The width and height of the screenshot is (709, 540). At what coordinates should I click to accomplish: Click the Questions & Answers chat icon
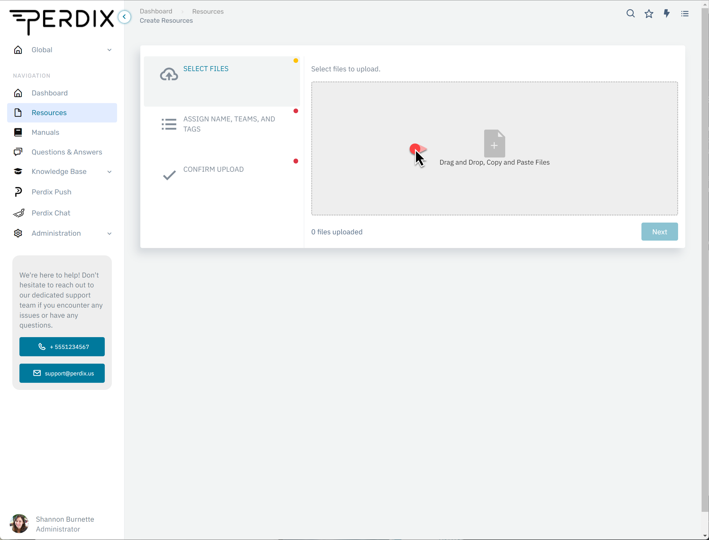coord(18,152)
